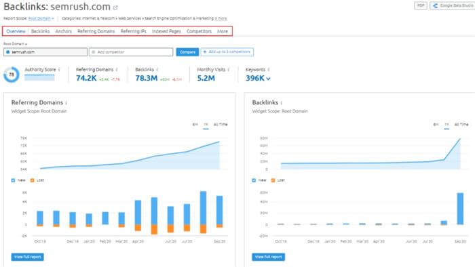Open the Report Scope Root Domain dropdown
Screen dimensions: 475x267
point(41,18)
